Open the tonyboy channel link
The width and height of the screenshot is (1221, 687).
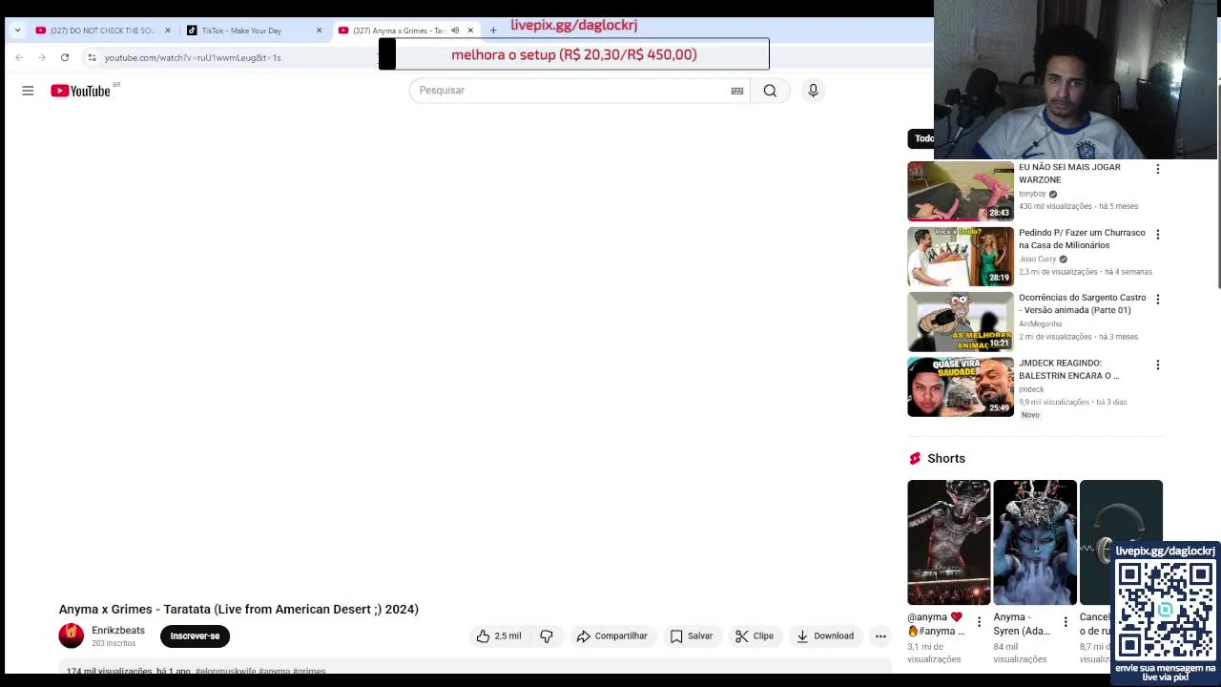click(1032, 194)
